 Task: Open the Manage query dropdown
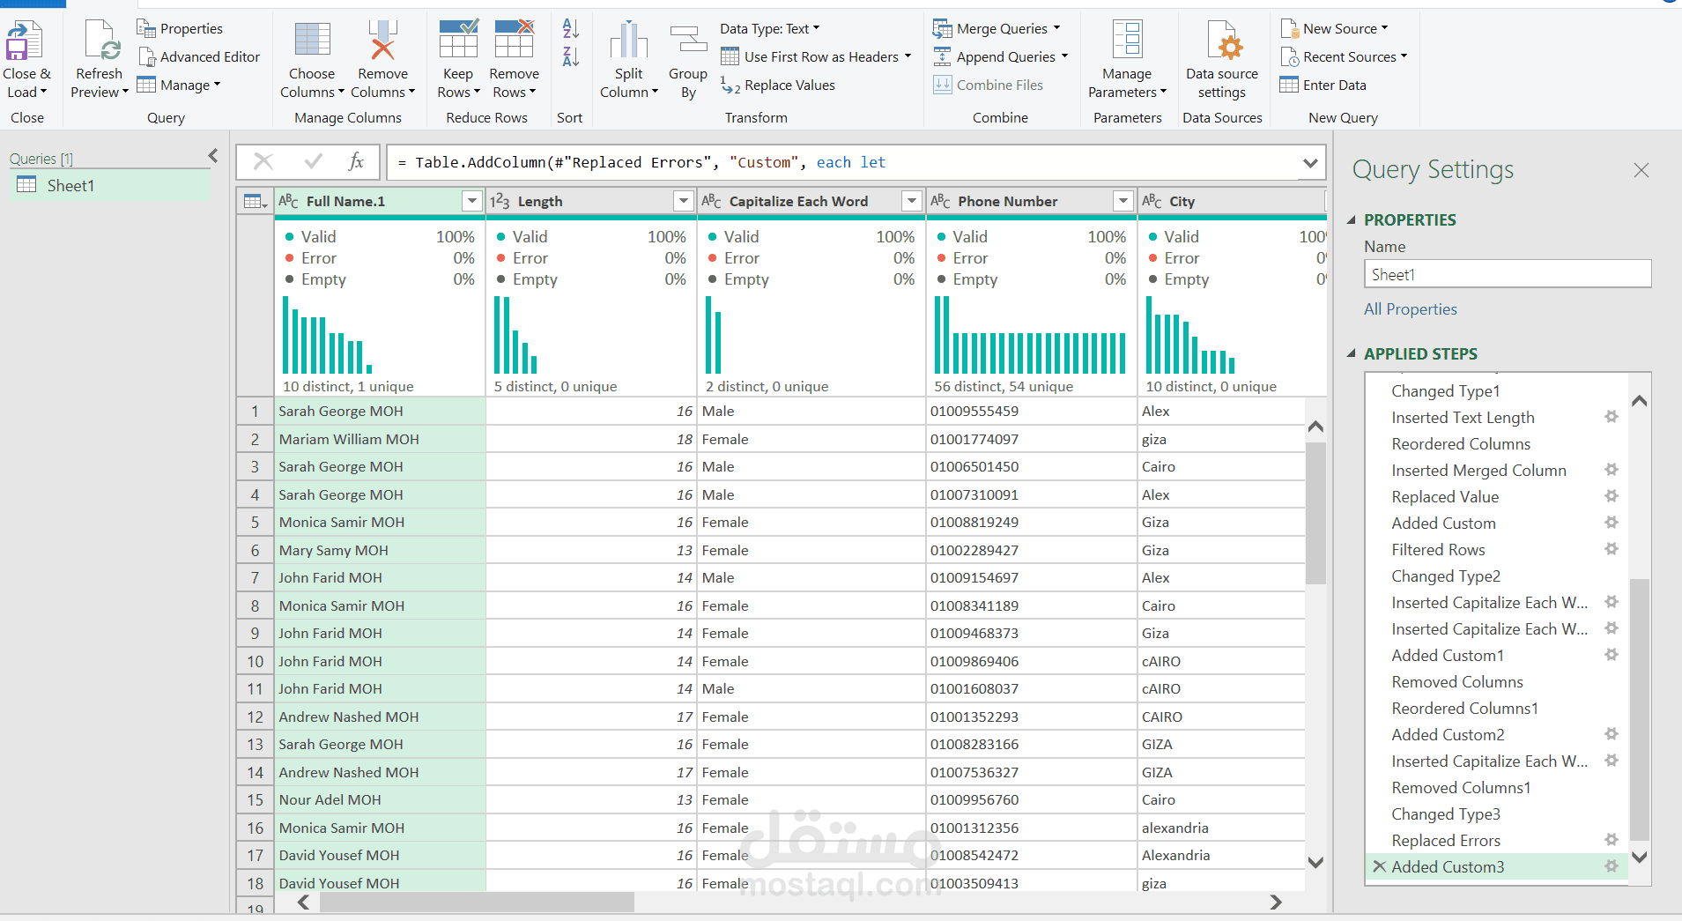click(x=179, y=85)
